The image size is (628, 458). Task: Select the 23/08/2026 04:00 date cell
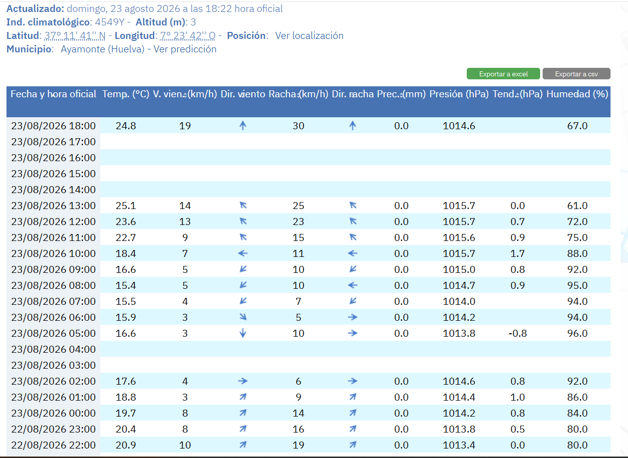pyautogui.click(x=53, y=349)
